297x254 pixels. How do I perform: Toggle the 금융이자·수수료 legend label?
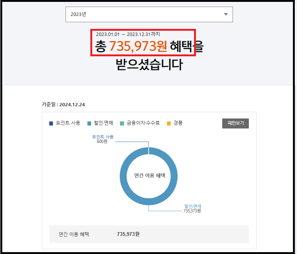pyautogui.click(x=143, y=123)
